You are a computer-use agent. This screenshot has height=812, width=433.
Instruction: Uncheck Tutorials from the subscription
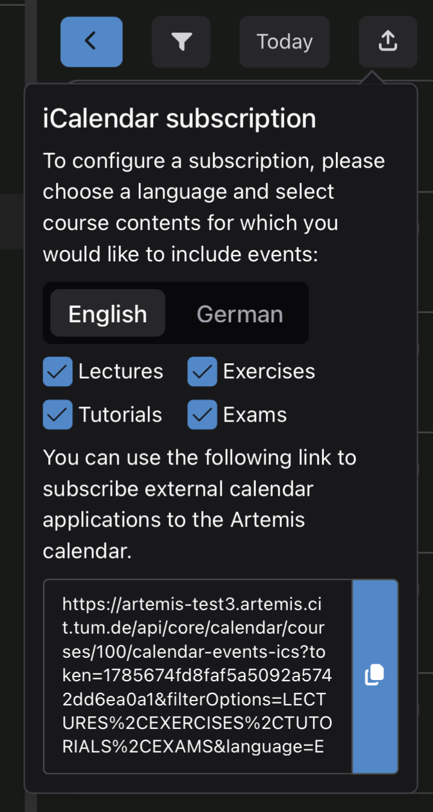click(x=57, y=414)
